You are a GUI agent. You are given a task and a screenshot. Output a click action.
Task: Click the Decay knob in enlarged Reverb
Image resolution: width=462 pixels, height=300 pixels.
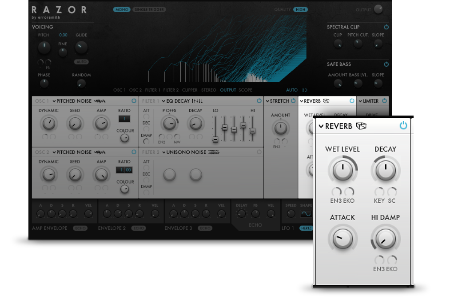(x=386, y=170)
